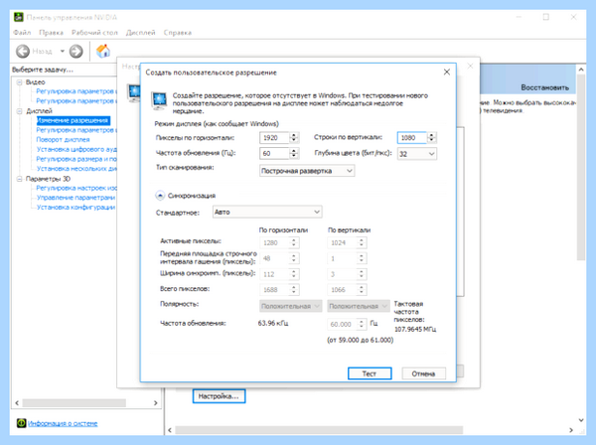Click the main pane vertical scrollbar
The width and height of the screenshot is (596, 445).
pyautogui.click(x=581, y=167)
